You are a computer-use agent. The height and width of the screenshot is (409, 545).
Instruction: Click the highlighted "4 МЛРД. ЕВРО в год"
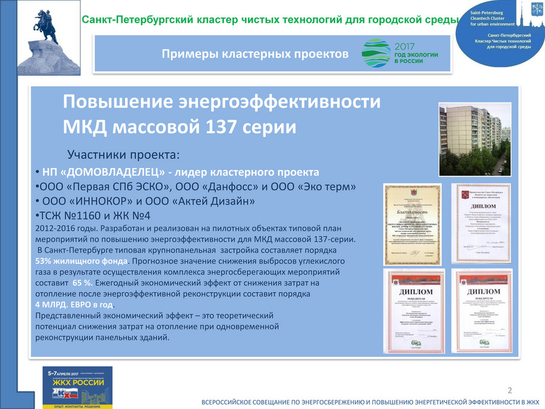[74, 305]
